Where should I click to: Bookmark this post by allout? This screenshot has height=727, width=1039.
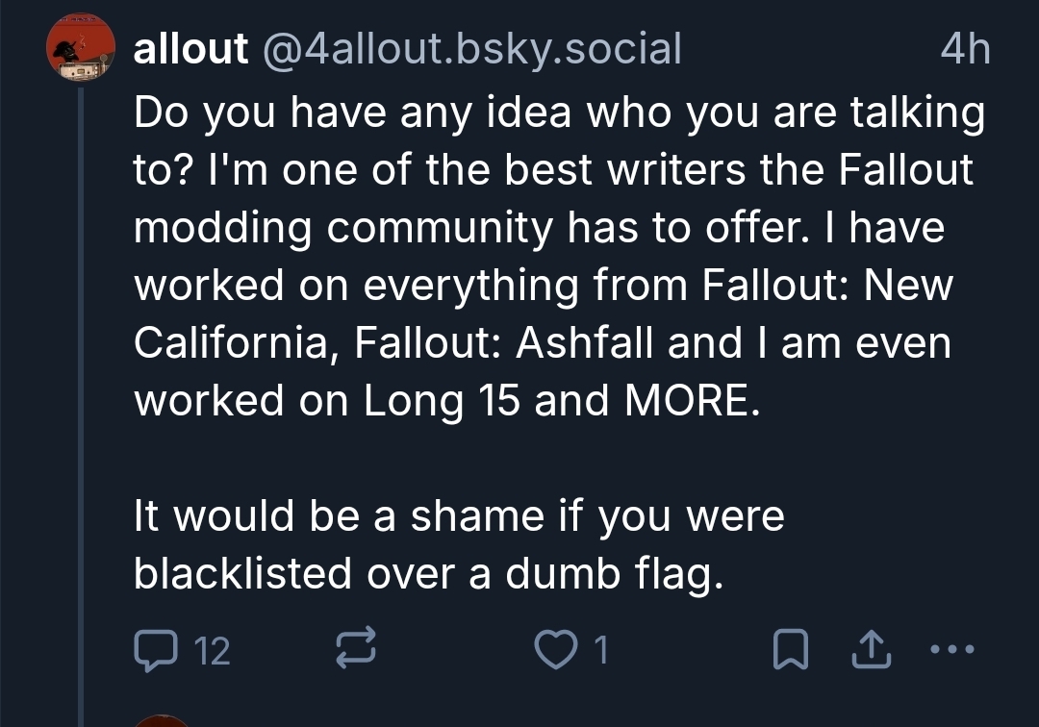tap(789, 651)
